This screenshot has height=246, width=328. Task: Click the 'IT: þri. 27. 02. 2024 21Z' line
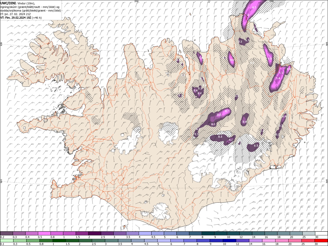point(15,14)
